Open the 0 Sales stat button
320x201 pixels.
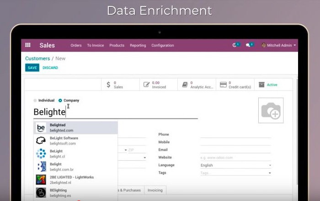click(120, 85)
